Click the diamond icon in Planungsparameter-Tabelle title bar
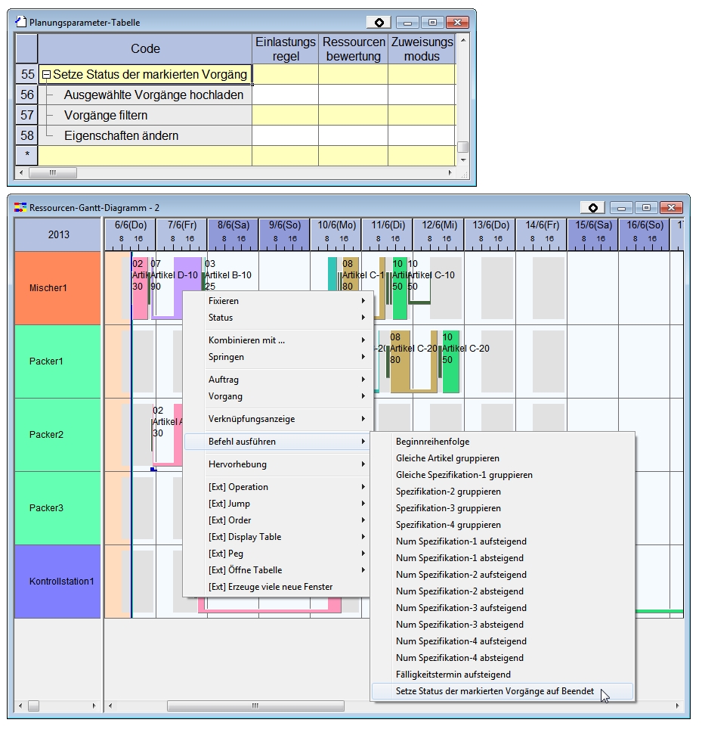Viewport: 702px width, 729px height. 379,23
